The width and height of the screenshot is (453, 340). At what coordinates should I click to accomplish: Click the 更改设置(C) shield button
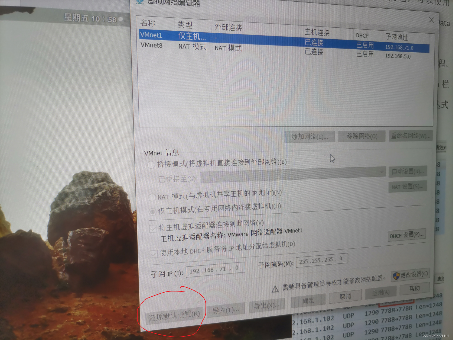[x=410, y=275]
